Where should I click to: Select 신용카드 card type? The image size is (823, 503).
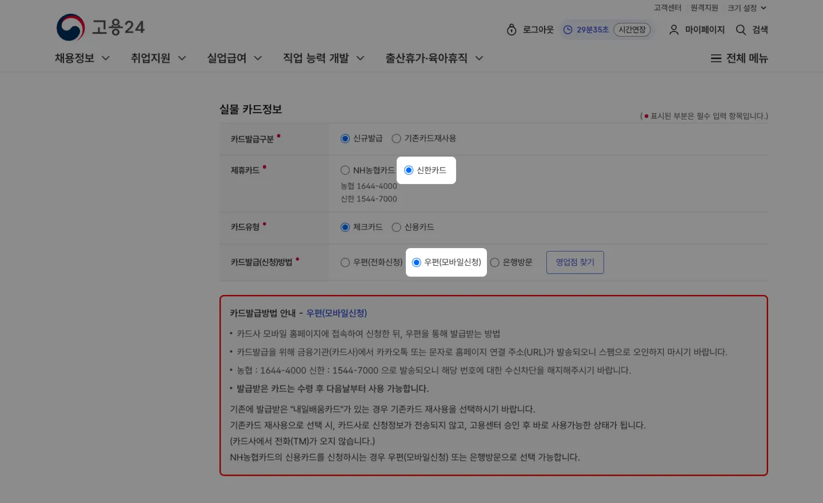pyautogui.click(x=396, y=227)
